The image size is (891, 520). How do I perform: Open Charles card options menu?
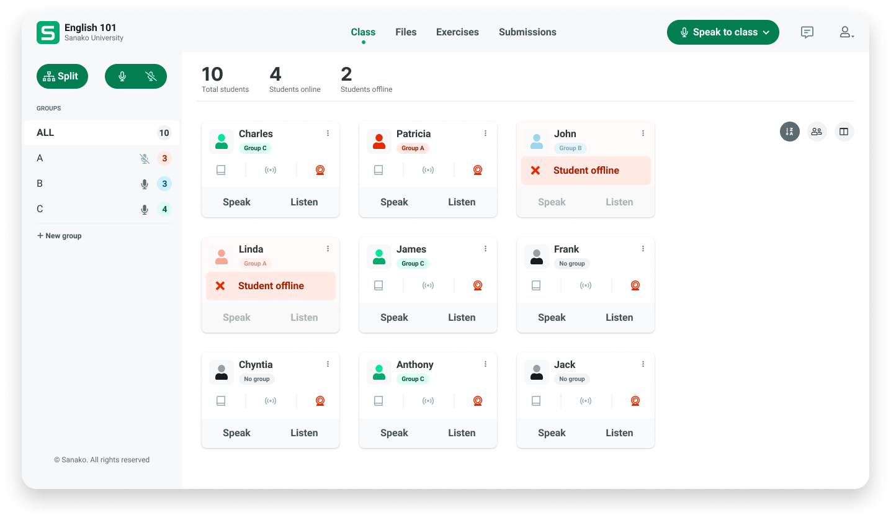328,133
